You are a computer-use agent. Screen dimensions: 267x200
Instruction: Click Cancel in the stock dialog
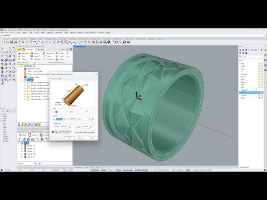click(81, 138)
